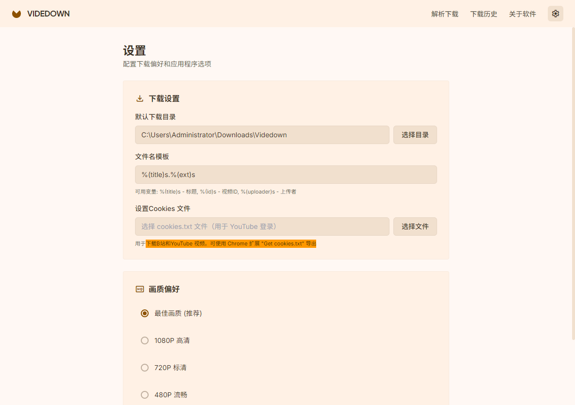Viewport: 575px width, 405px height.
Task: Click the 配置下载偏好和应用程序选项 subtitle
Action: pos(167,64)
